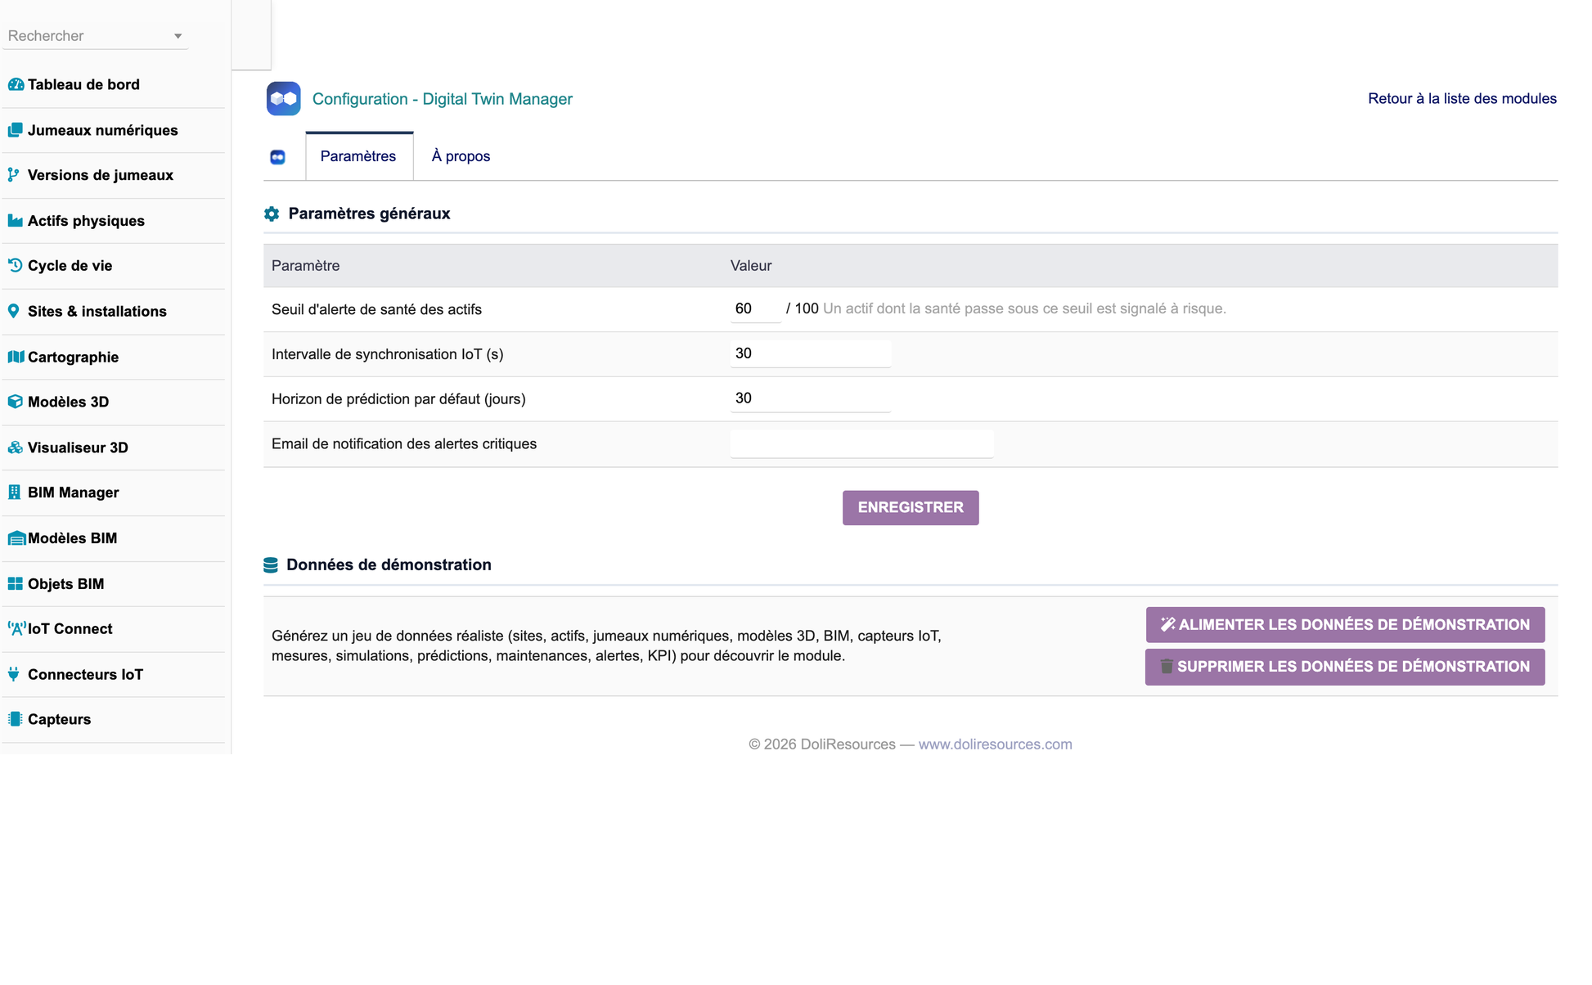Focus the Intervalle de synchronisation IoT field

[810, 353]
